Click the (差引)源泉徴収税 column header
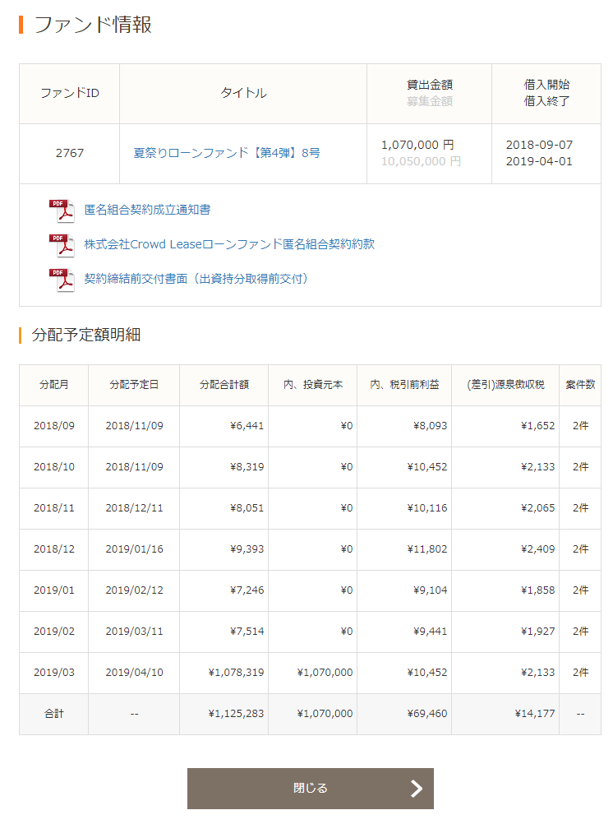 pyautogui.click(x=505, y=385)
